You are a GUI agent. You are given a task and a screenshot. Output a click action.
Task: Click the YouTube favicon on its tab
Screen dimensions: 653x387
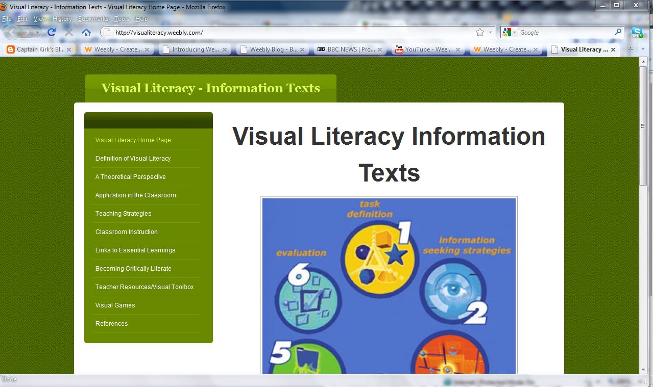(399, 49)
